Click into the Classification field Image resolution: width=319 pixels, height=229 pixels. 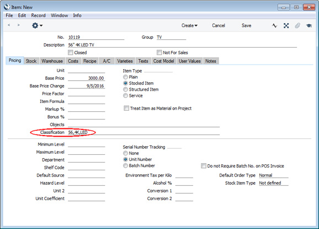point(144,132)
